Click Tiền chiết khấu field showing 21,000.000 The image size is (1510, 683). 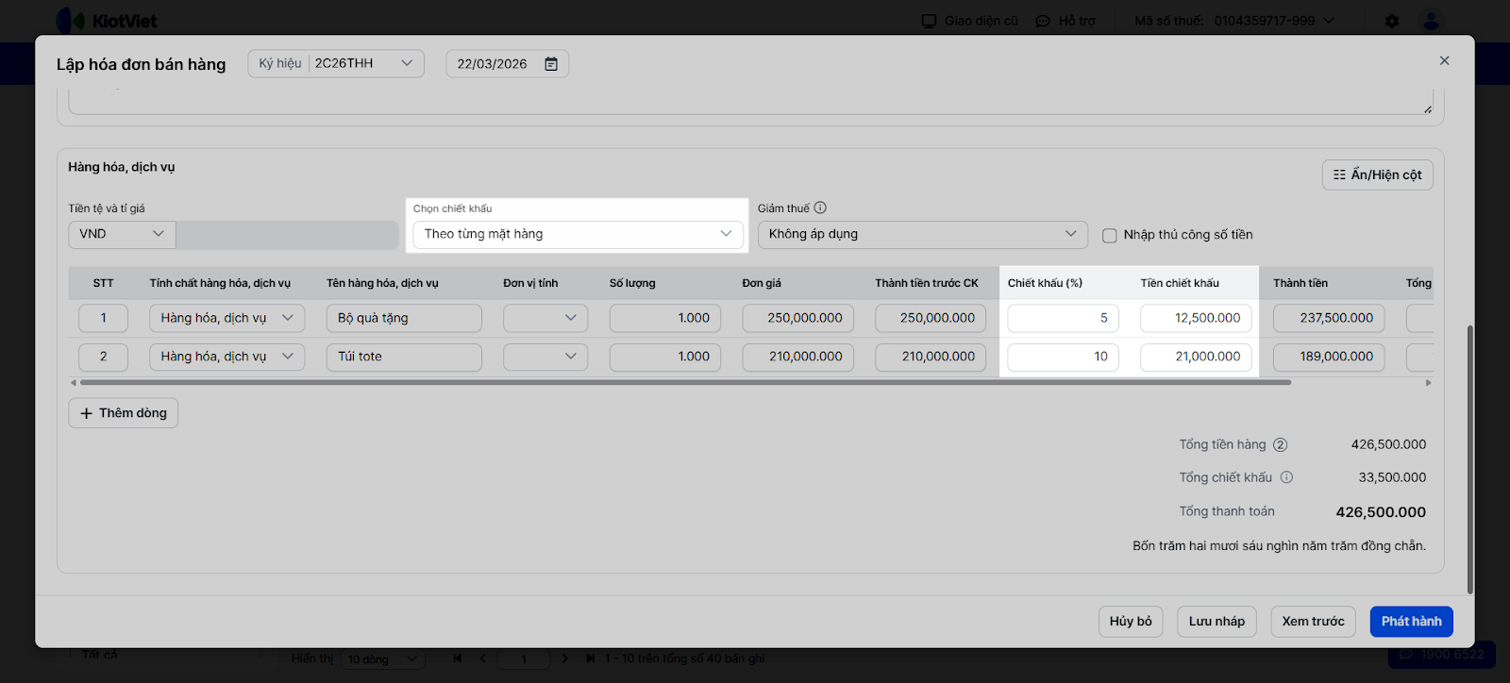pyautogui.click(x=1197, y=357)
